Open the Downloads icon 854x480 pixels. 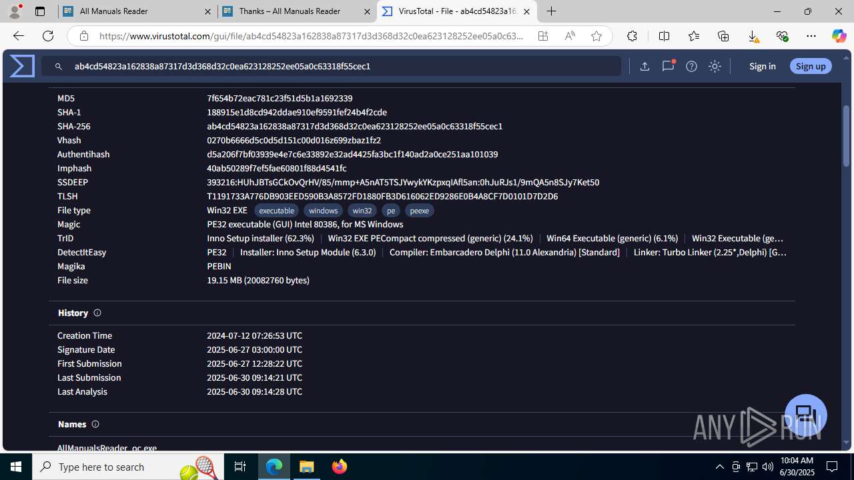753,36
